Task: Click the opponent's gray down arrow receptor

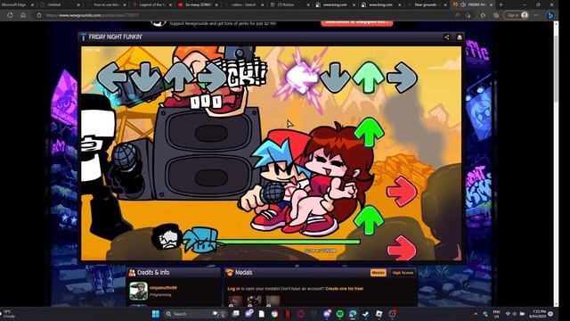Action: coord(145,78)
